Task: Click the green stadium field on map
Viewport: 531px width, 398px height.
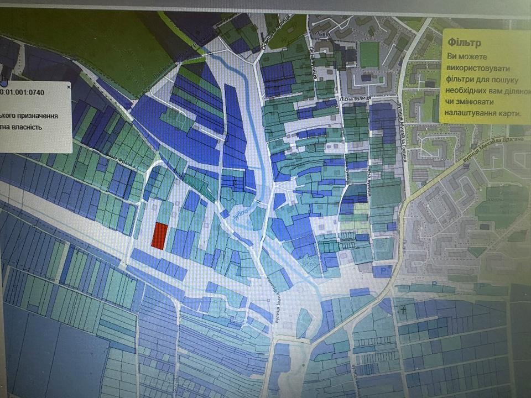Action: pyautogui.click(x=369, y=55)
